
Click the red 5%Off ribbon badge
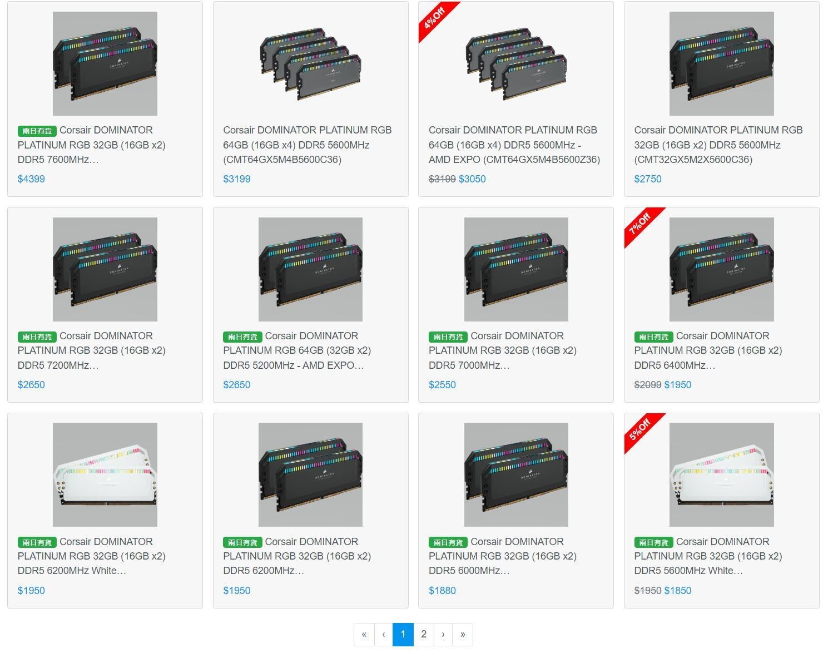pos(639,428)
